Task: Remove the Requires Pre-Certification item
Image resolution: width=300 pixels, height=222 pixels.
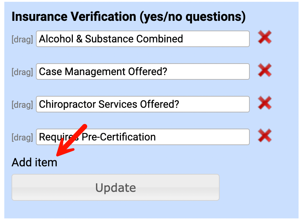Action: [264, 136]
